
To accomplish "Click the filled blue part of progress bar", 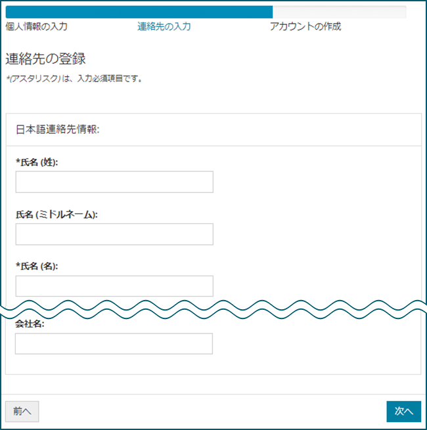I will pyautogui.click(x=139, y=12).
